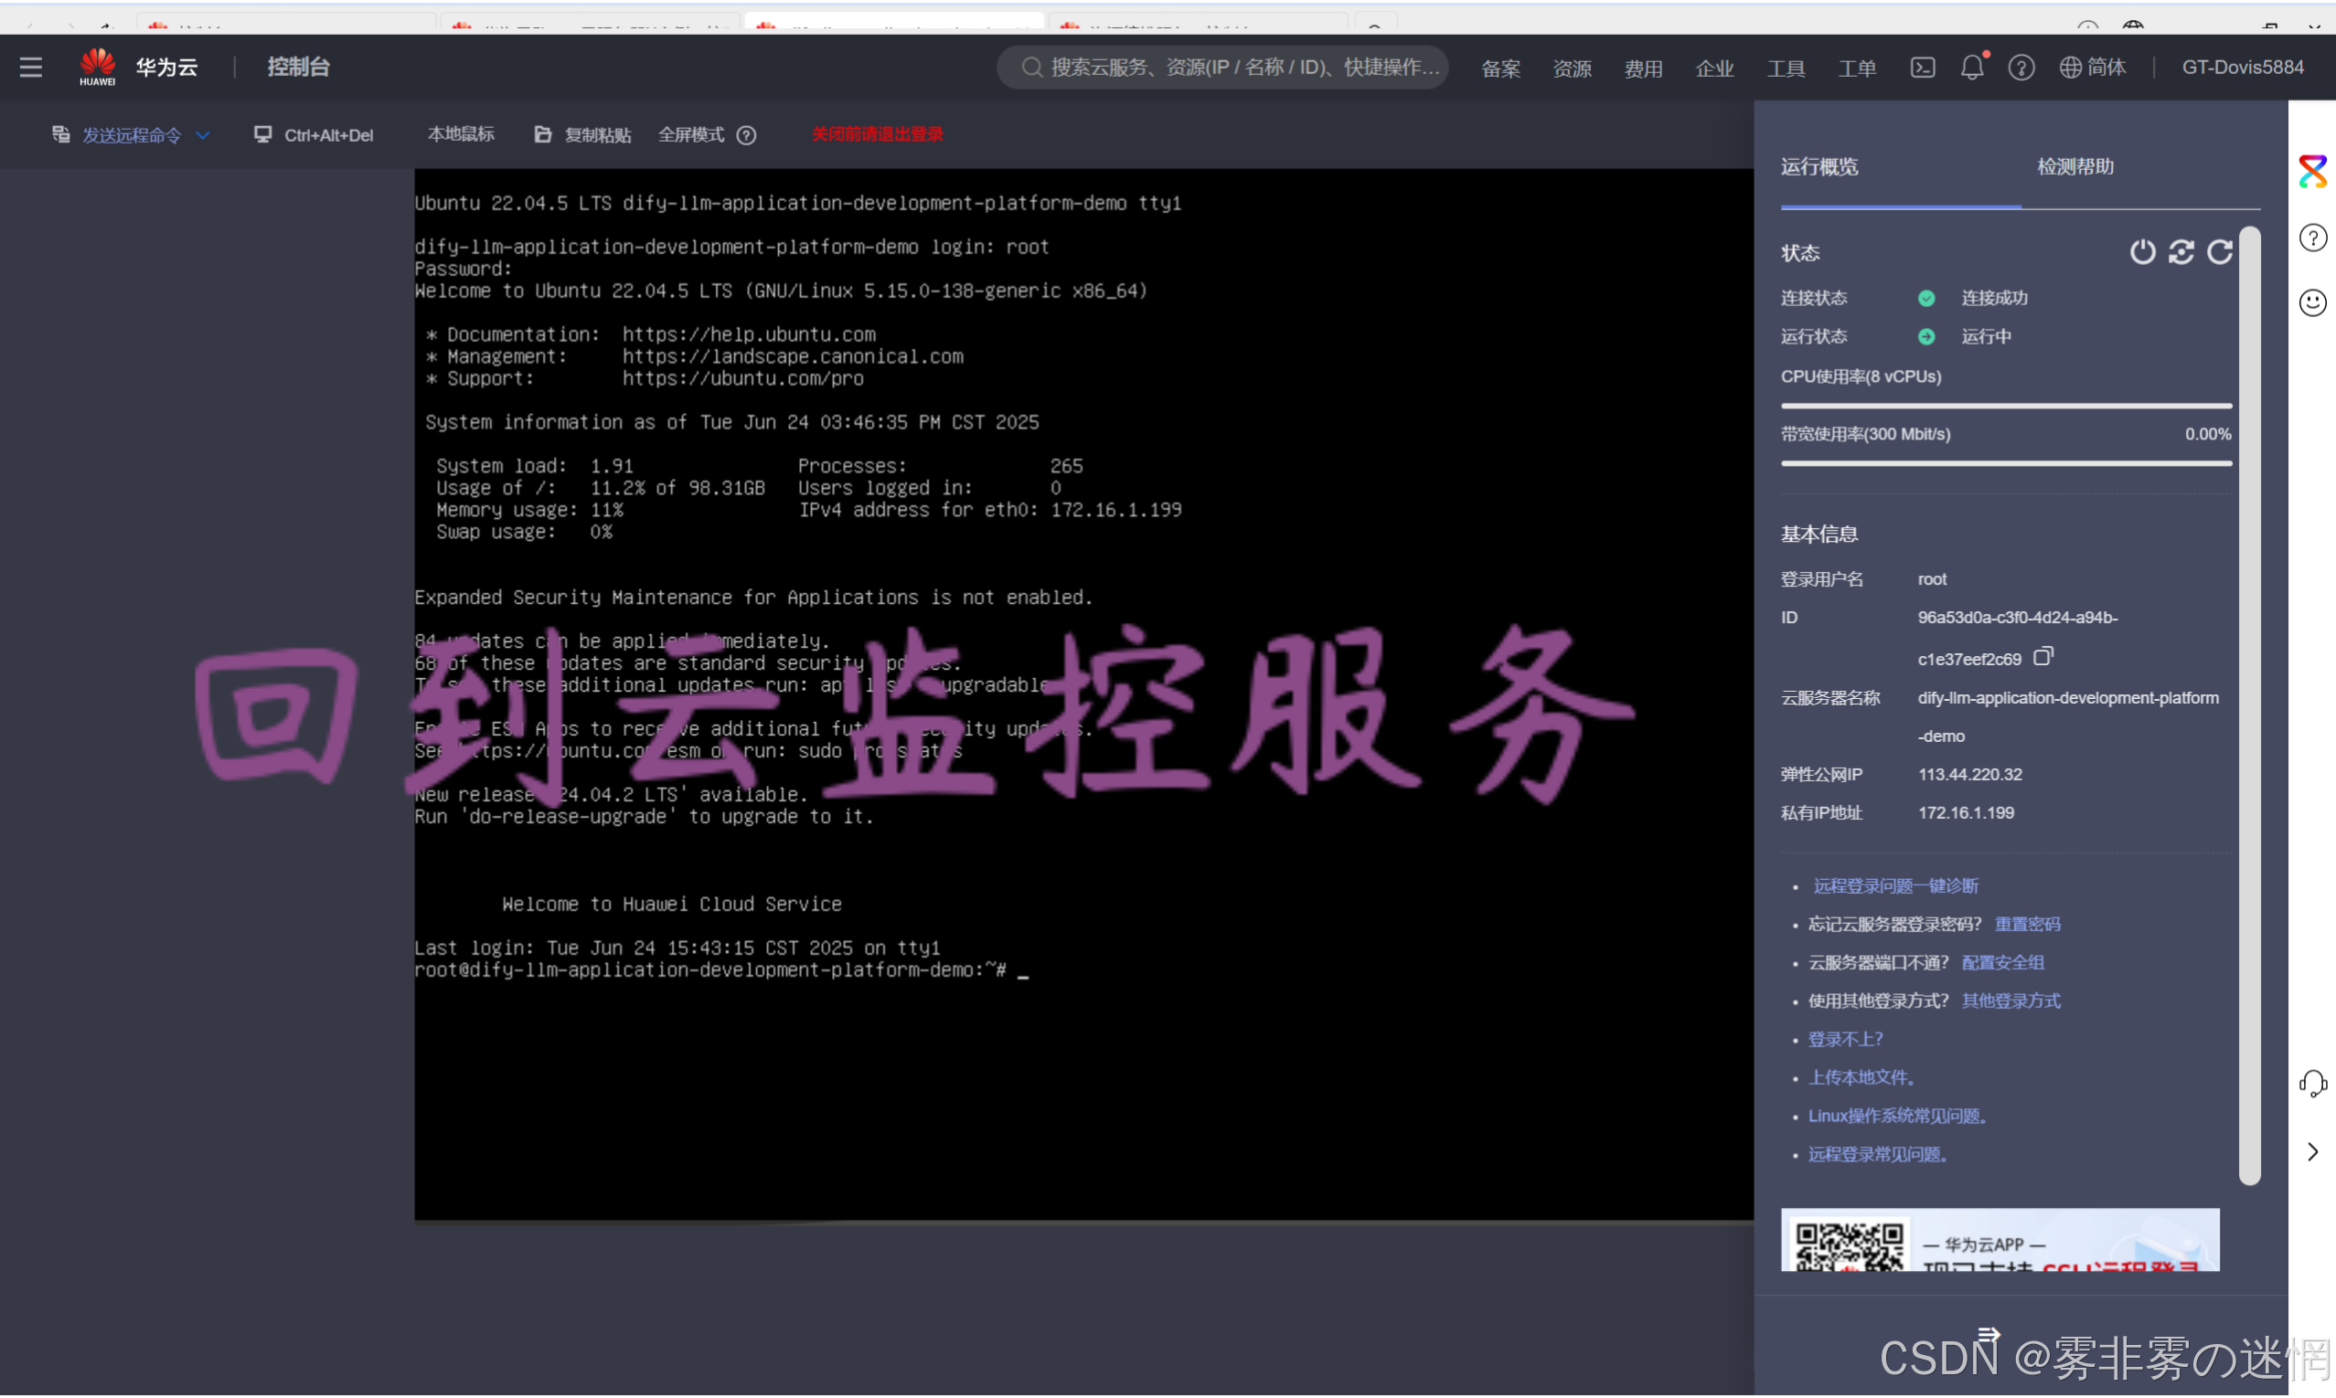
Task: Open the 备案 menu
Action: [x=1500, y=68]
